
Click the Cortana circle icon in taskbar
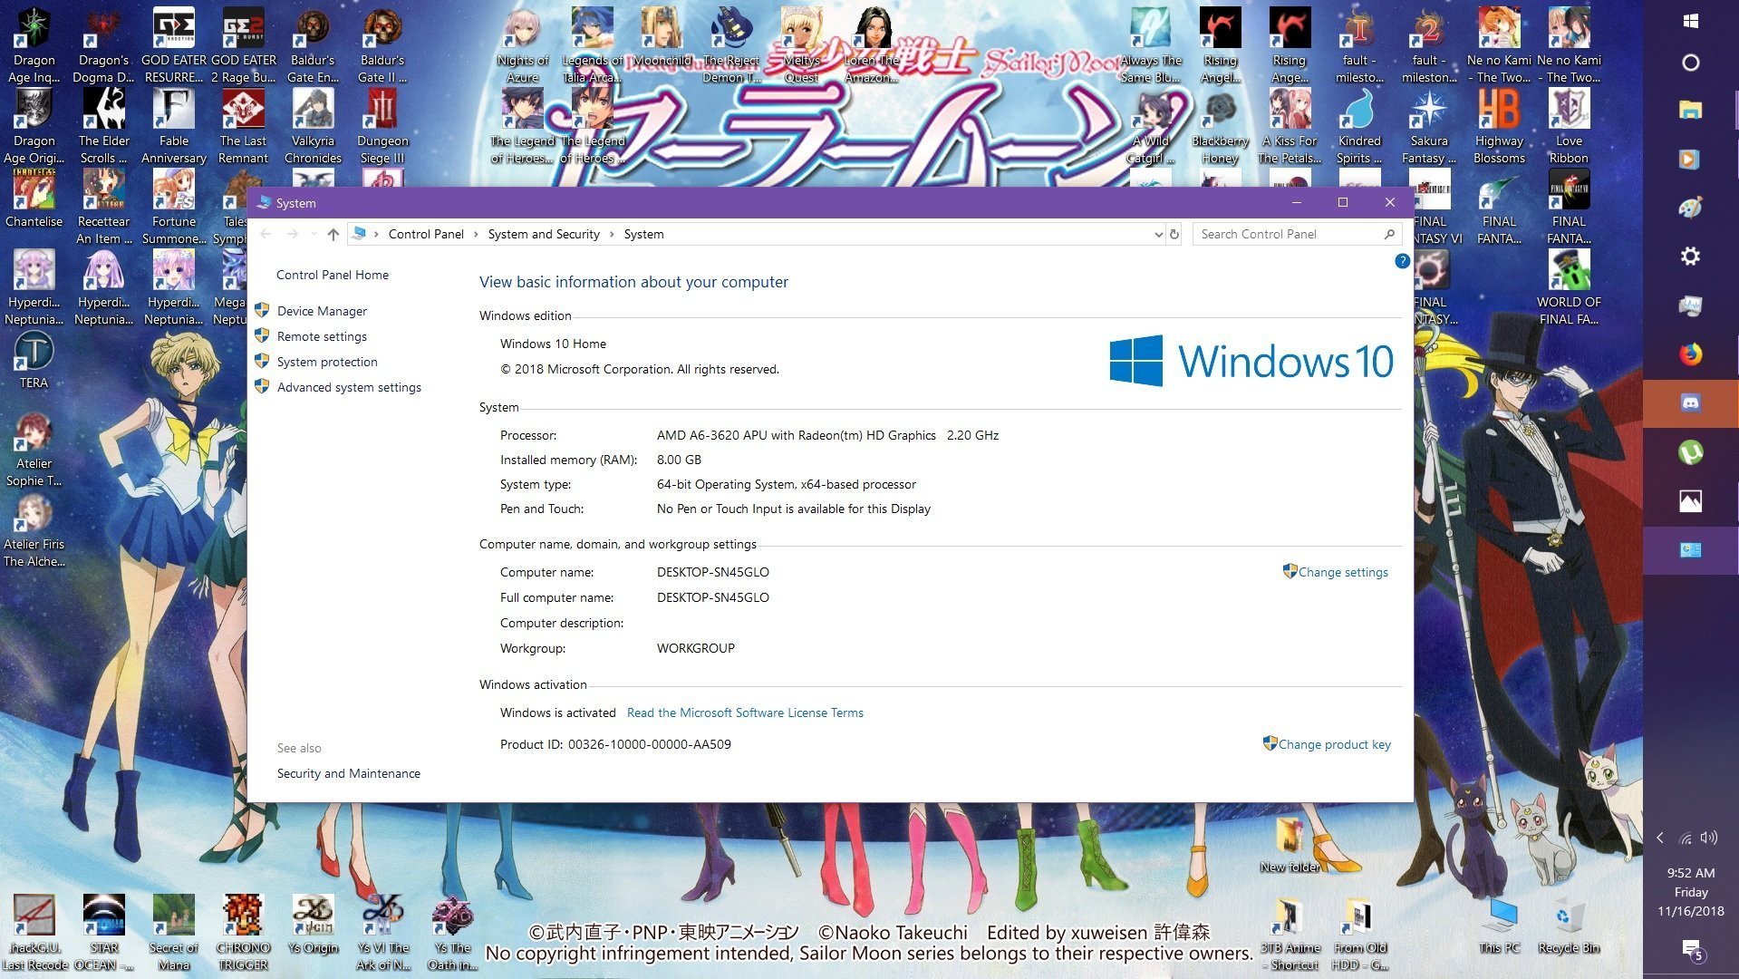click(x=1690, y=63)
